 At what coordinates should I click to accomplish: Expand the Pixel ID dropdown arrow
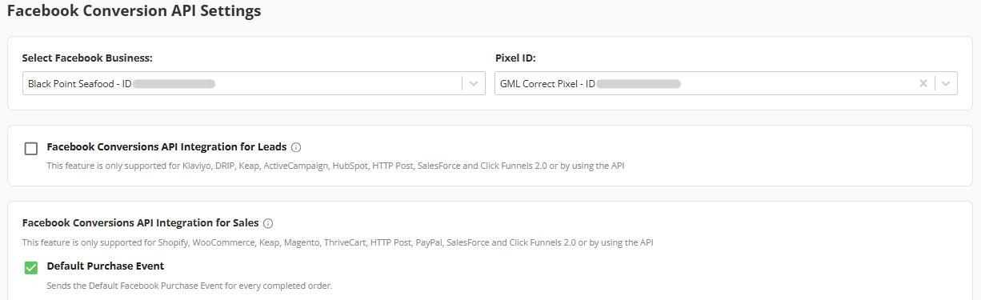coord(947,83)
